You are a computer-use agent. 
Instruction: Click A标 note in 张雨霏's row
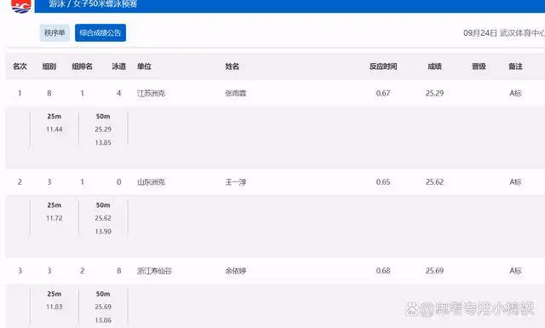coord(515,93)
